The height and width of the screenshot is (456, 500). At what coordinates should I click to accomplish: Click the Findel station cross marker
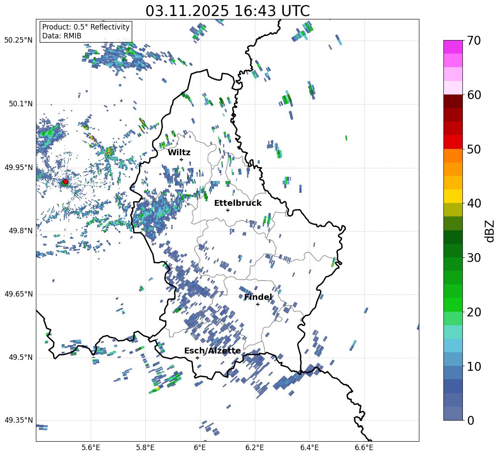(258, 304)
